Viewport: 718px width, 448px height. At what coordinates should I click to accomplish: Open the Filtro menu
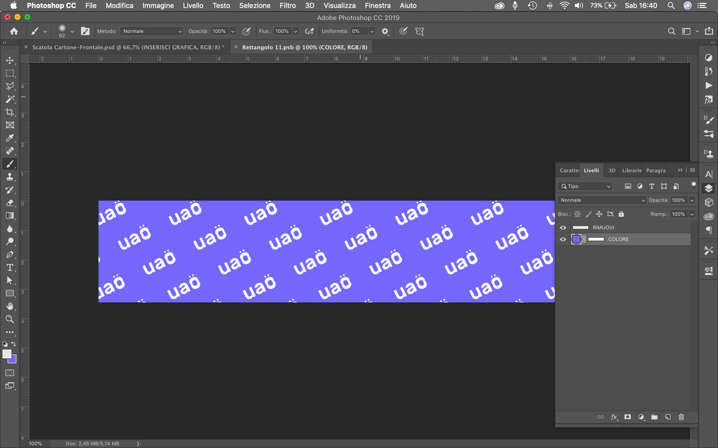287,5
